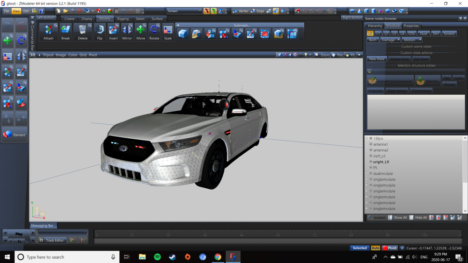The image size is (468, 263).
Task: Toggle visibility checkbox for sright_L0 node
Action: click(371, 162)
